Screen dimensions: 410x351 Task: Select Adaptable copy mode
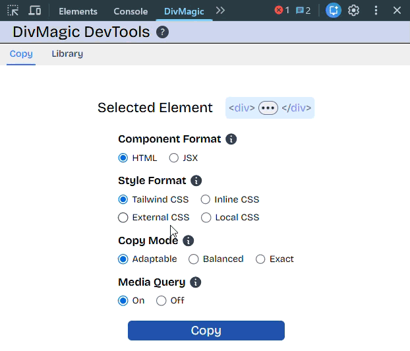pyautogui.click(x=123, y=259)
